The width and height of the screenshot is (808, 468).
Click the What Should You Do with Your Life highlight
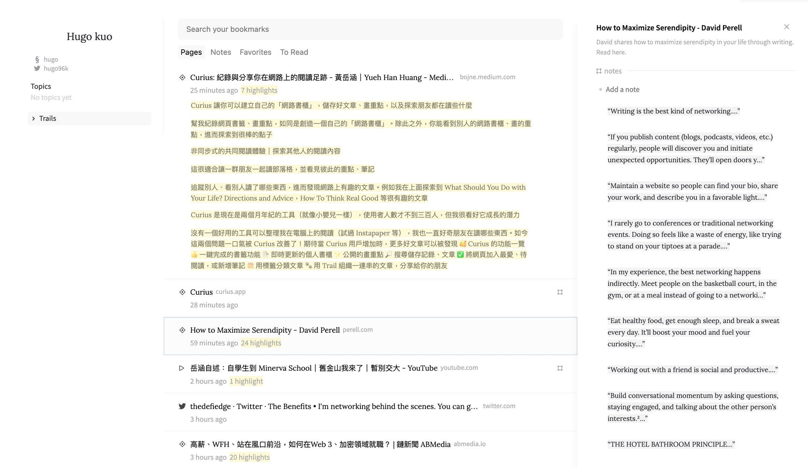[x=358, y=193]
